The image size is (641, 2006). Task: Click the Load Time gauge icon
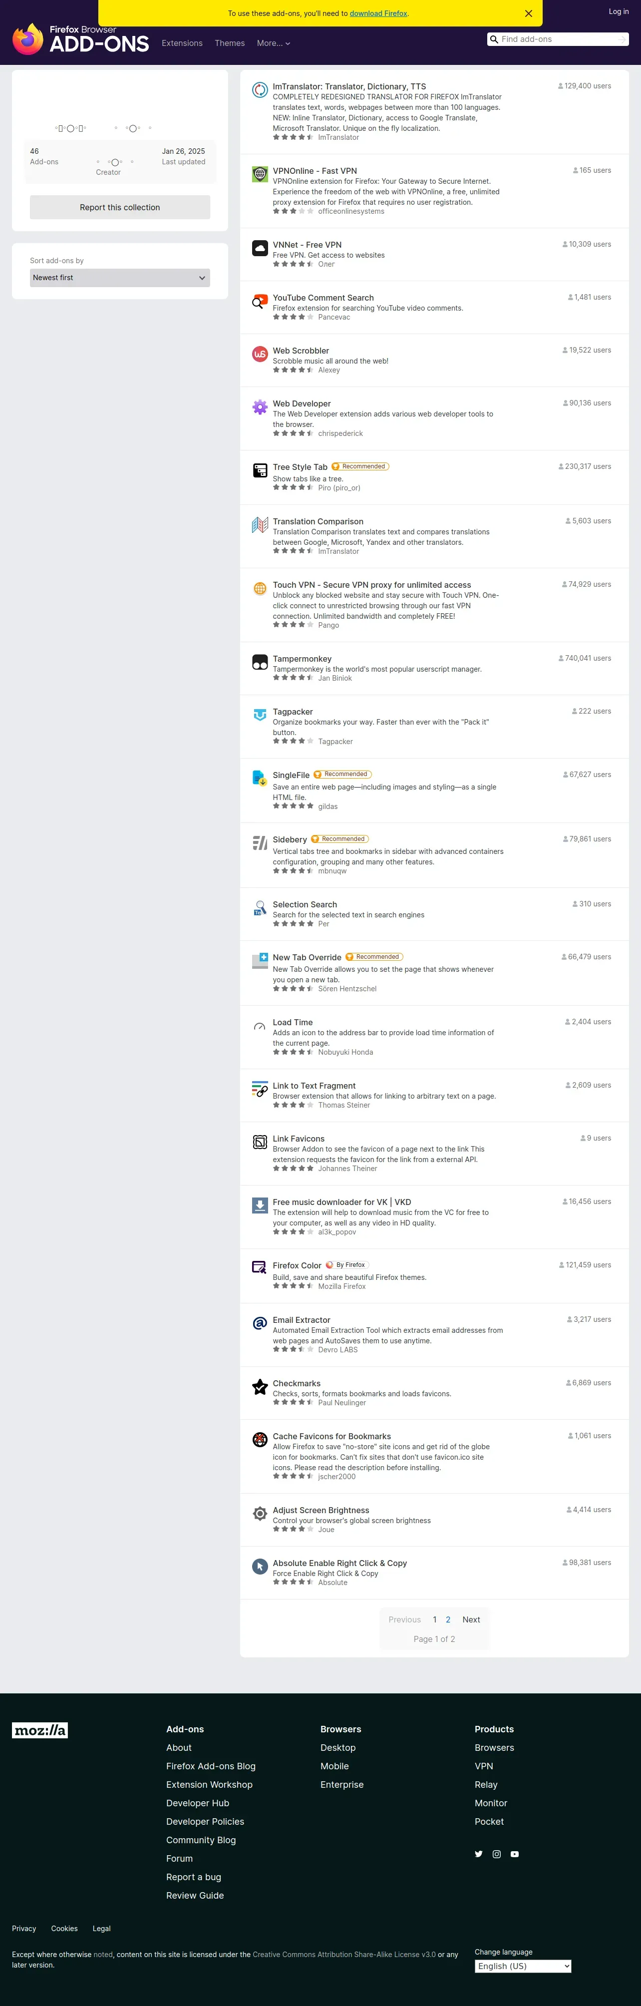pyautogui.click(x=260, y=1026)
